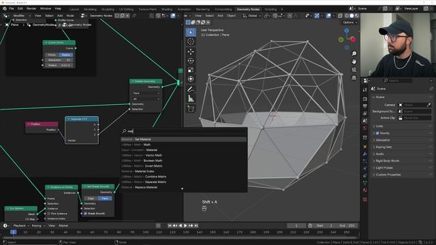Image resolution: width=436 pixels, height=245 pixels.
Task: Select the Move tool
Action: (x=191, y=52)
